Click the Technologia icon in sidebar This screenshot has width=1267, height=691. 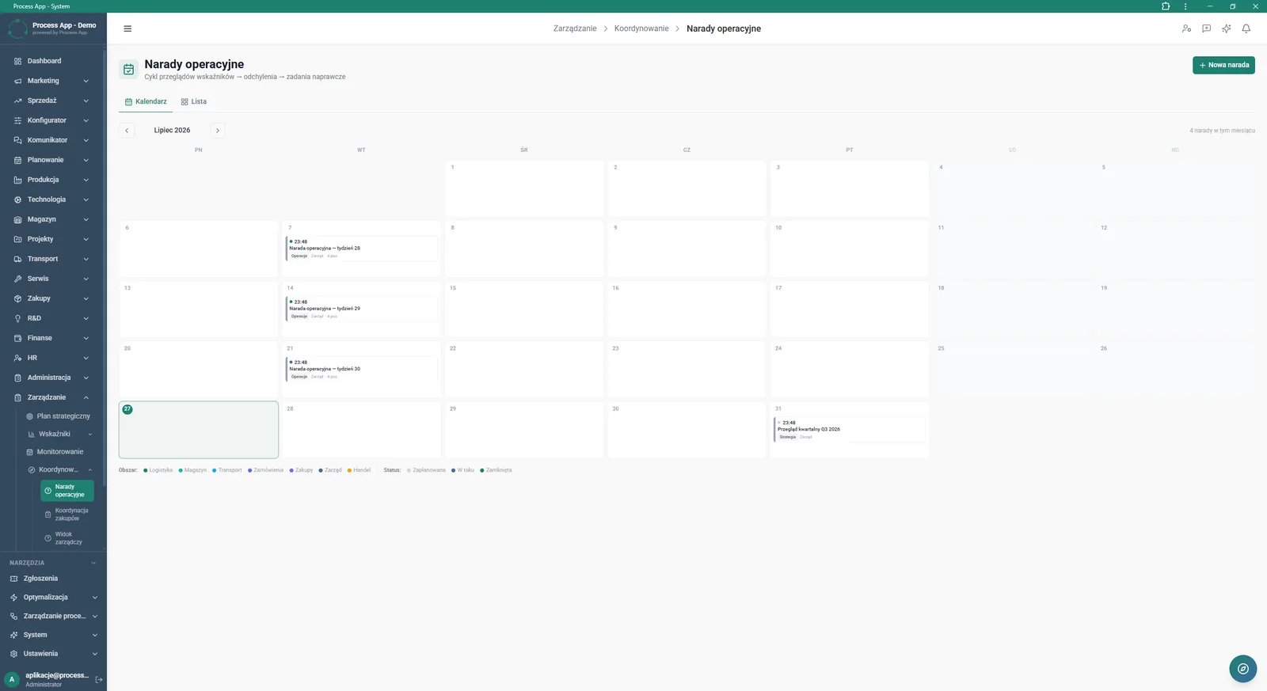17,199
